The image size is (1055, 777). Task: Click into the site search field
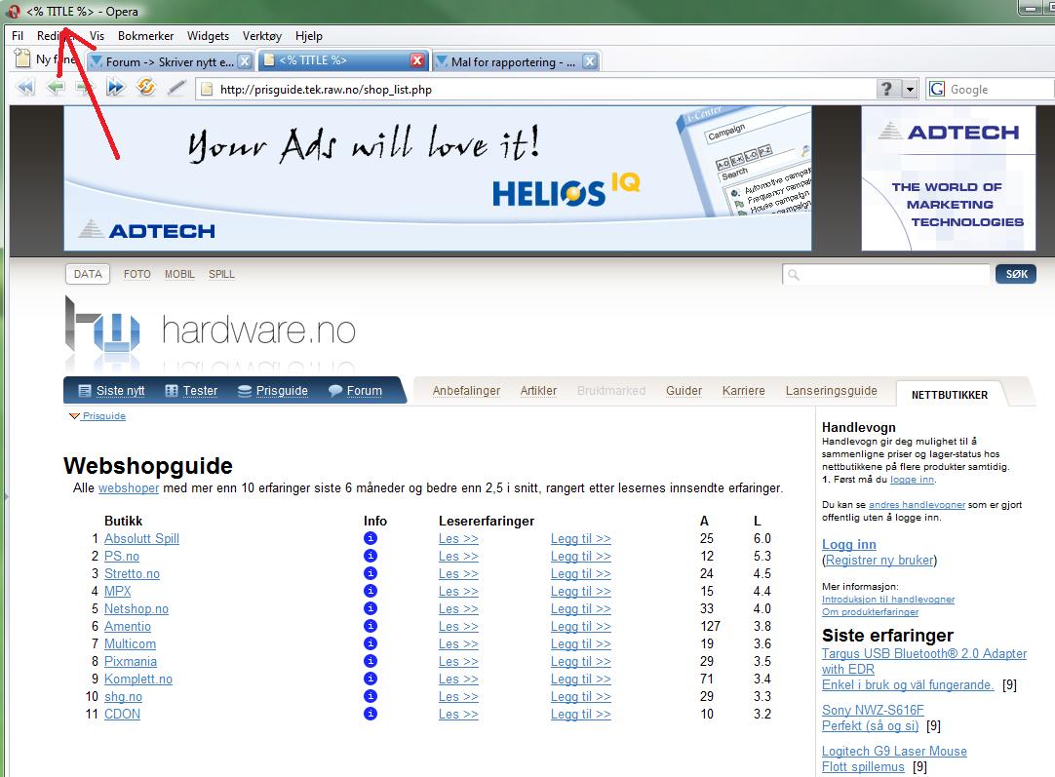point(885,274)
